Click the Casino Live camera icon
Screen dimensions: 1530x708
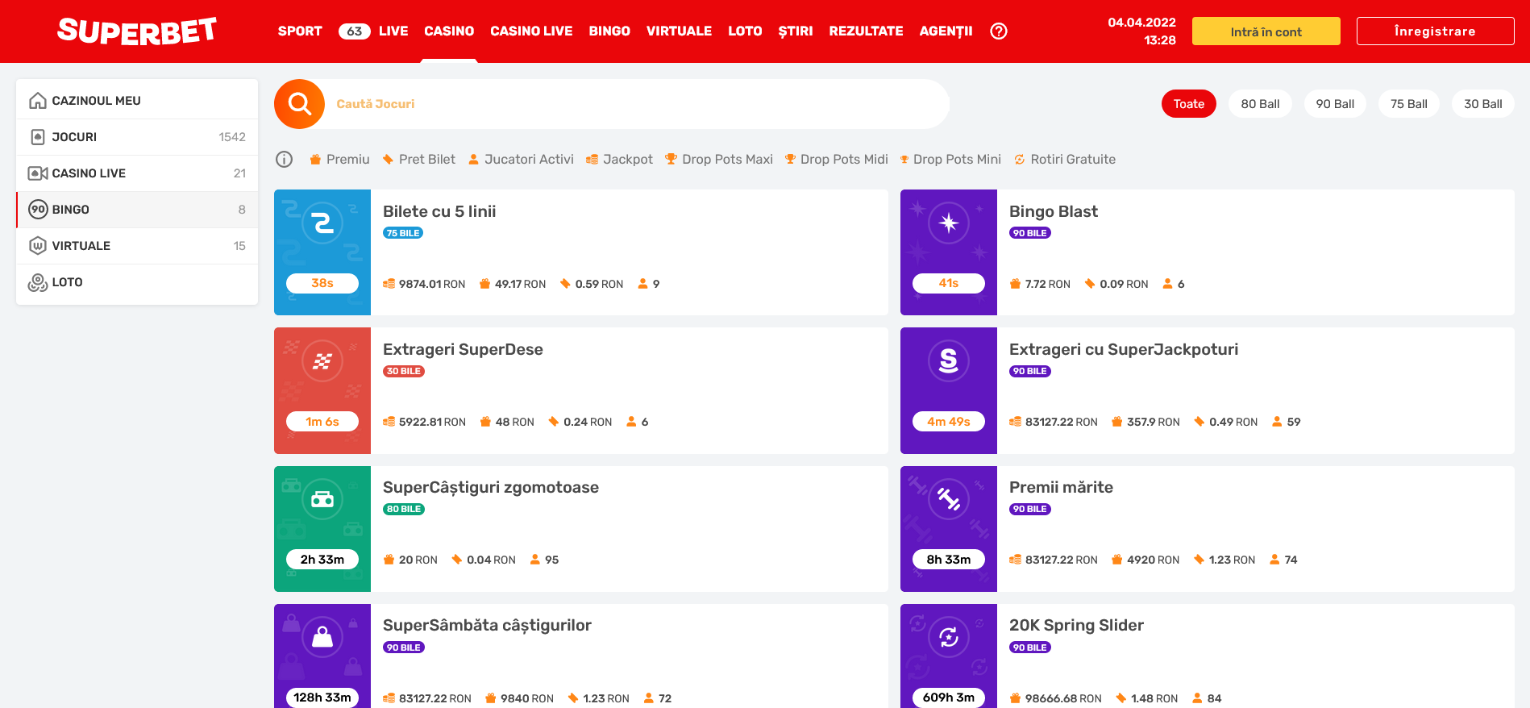click(38, 173)
